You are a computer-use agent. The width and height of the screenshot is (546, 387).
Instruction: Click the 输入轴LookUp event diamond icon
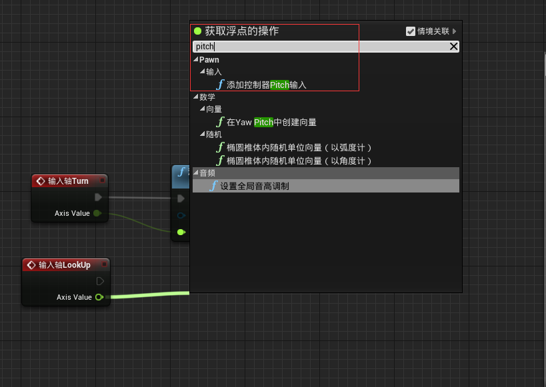click(31, 265)
